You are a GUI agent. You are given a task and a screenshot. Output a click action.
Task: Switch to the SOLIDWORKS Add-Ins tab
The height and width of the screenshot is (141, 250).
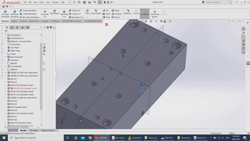71,21
